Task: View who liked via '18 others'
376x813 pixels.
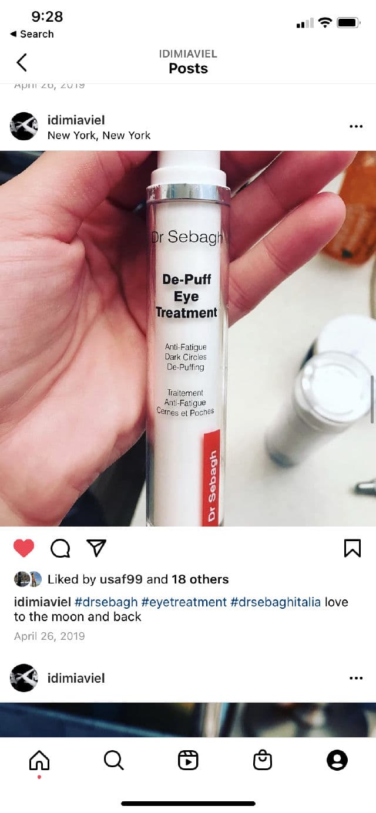Action: [x=200, y=579]
